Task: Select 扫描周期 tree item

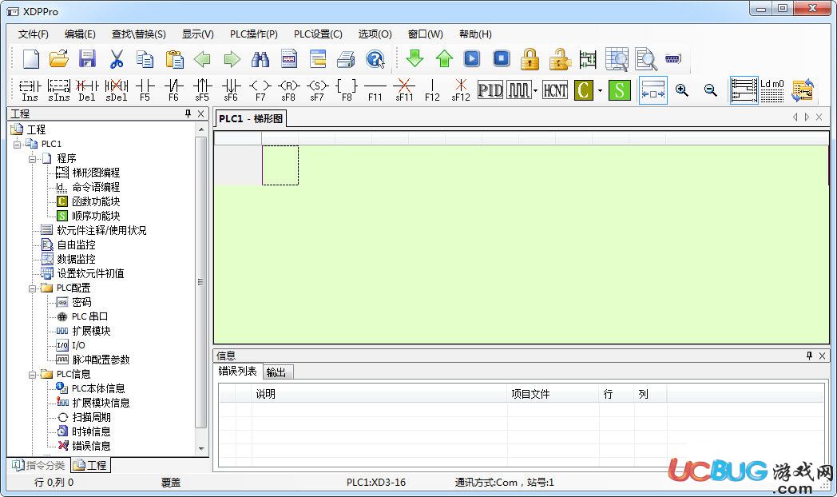Action: 91,417
